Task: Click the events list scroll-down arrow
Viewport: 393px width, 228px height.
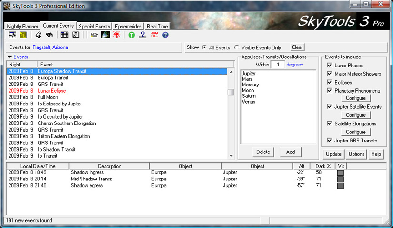Action: pos(231,156)
